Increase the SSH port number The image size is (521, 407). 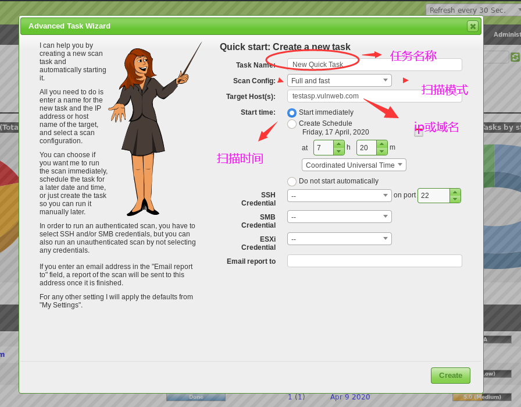[455, 192]
